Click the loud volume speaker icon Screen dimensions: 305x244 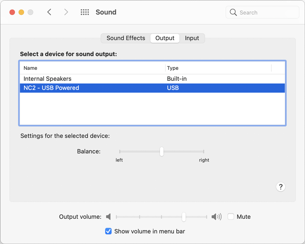pyautogui.click(x=217, y=217)
